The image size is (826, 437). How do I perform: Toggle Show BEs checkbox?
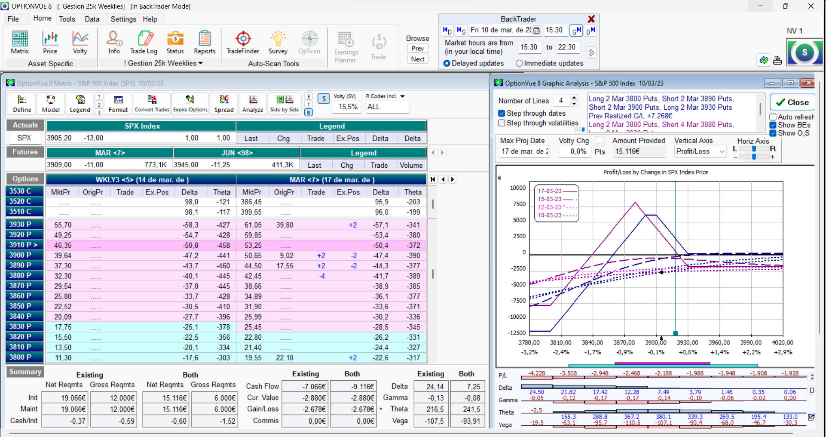[x=773, y=125]
